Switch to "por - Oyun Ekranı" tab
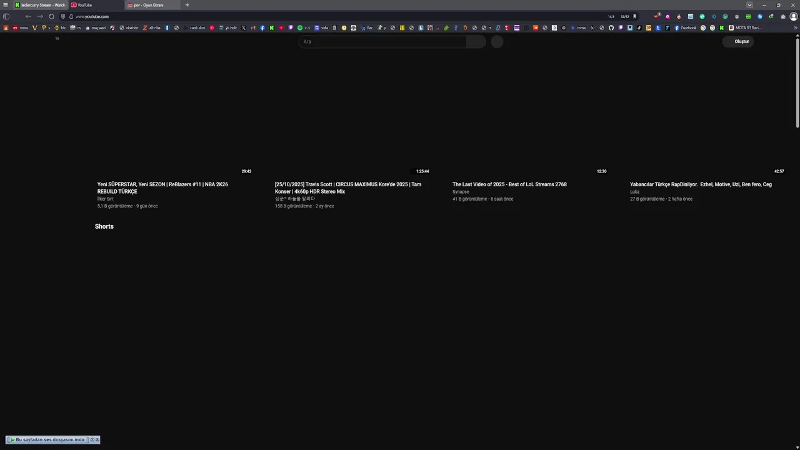 point(152,5)
